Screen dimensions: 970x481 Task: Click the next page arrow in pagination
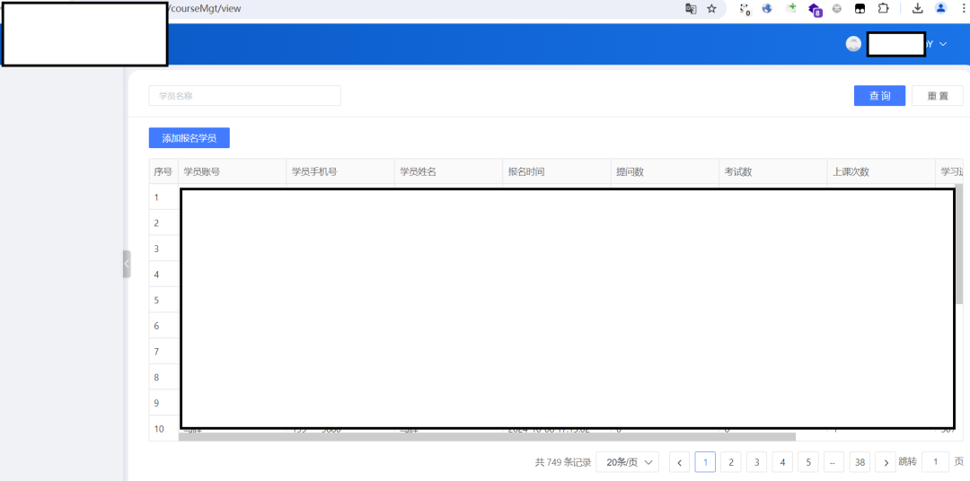(x=886, y=462)
